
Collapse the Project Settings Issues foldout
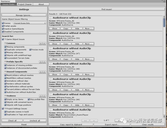(x=5, y=108)
